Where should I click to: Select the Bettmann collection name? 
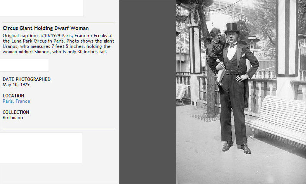click(13, 118)
